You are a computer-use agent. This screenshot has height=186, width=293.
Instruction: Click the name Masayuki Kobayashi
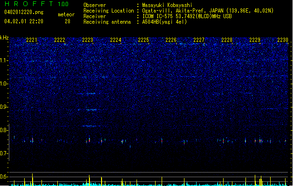pyautogui.click(x=167, y=5)
